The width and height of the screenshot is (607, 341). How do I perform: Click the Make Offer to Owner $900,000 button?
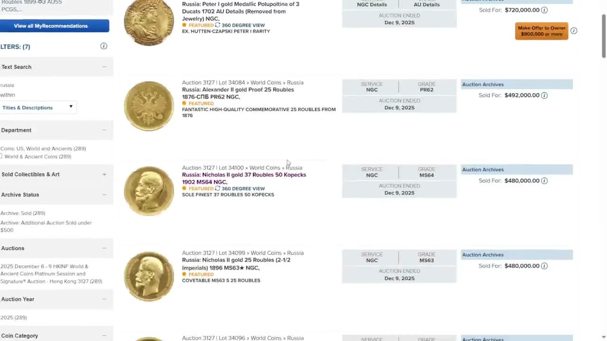pyautogui.click(x=541, y=30)
